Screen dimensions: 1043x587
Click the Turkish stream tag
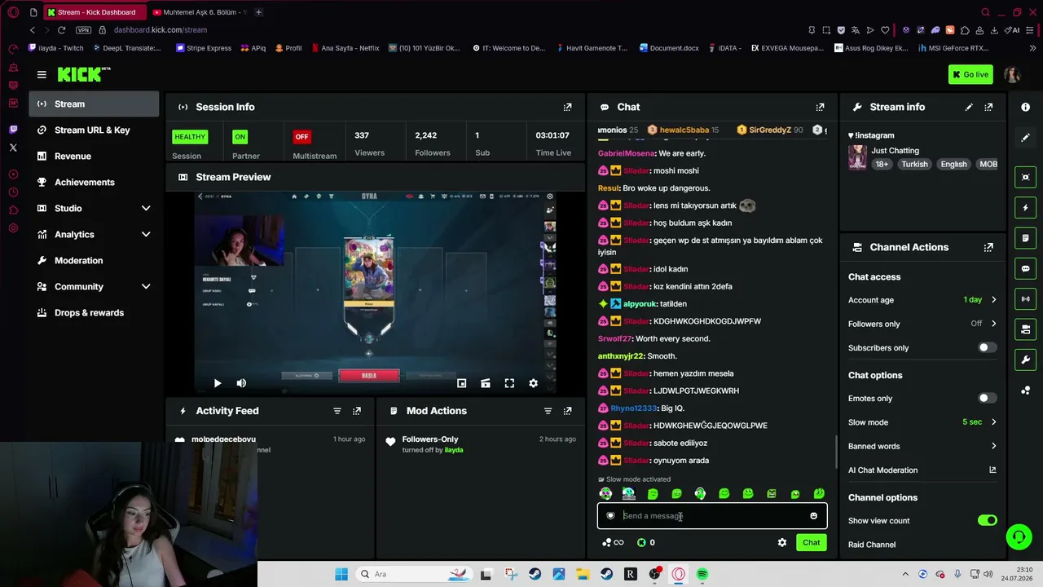tap(914, 164)
